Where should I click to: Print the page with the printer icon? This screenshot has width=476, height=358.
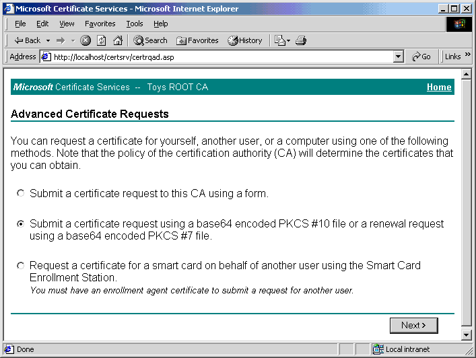tap(301, 40)
